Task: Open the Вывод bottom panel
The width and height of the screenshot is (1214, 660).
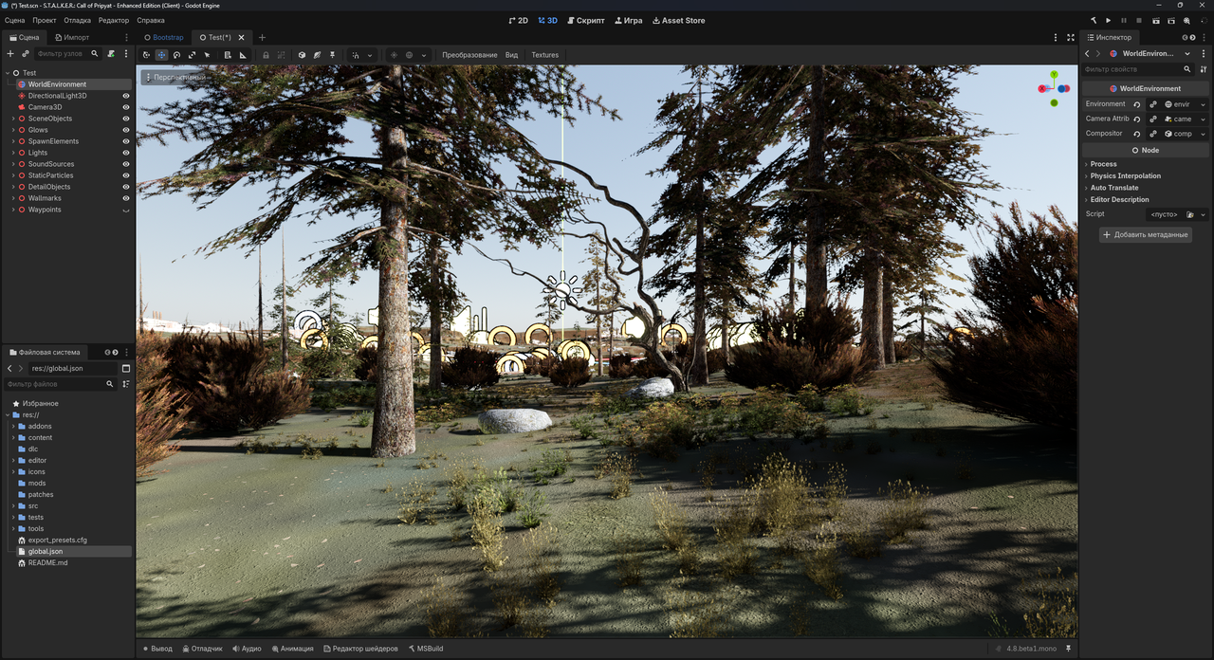Action: (x=157, y=649)
